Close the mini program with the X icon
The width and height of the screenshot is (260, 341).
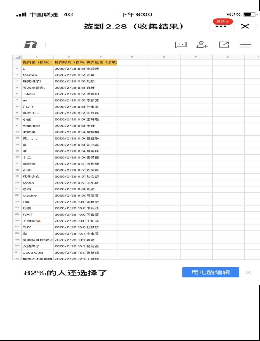pyautogui.click(x=245, y=26)
